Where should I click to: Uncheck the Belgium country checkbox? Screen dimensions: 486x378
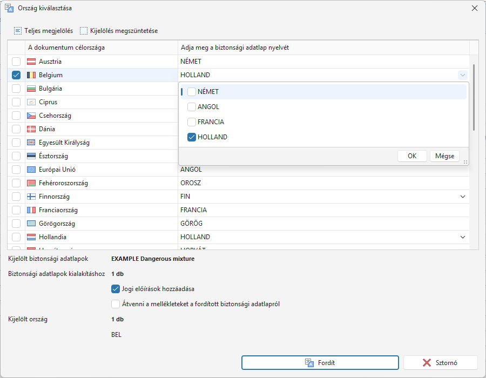pos(16,75)
